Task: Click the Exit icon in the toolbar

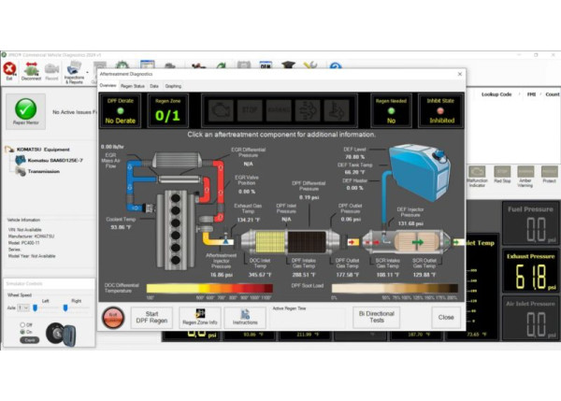Action: [9, 70]
